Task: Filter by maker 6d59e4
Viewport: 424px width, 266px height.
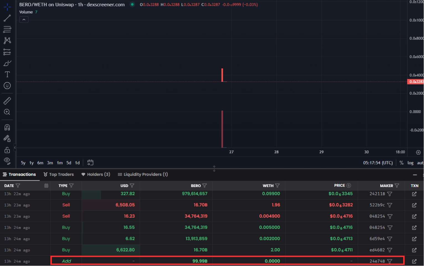Action: point(390,239)
